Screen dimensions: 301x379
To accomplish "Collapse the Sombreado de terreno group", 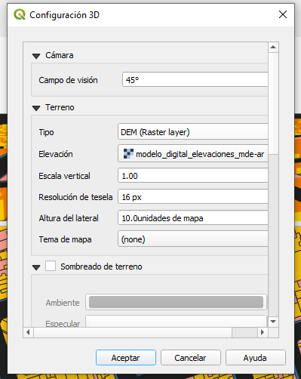I will point(36,267).
